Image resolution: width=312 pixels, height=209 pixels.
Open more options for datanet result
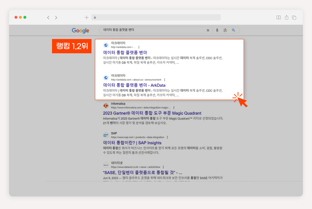163,167
